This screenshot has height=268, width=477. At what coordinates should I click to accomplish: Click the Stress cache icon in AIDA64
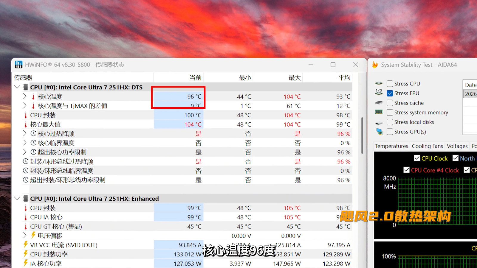379,103
